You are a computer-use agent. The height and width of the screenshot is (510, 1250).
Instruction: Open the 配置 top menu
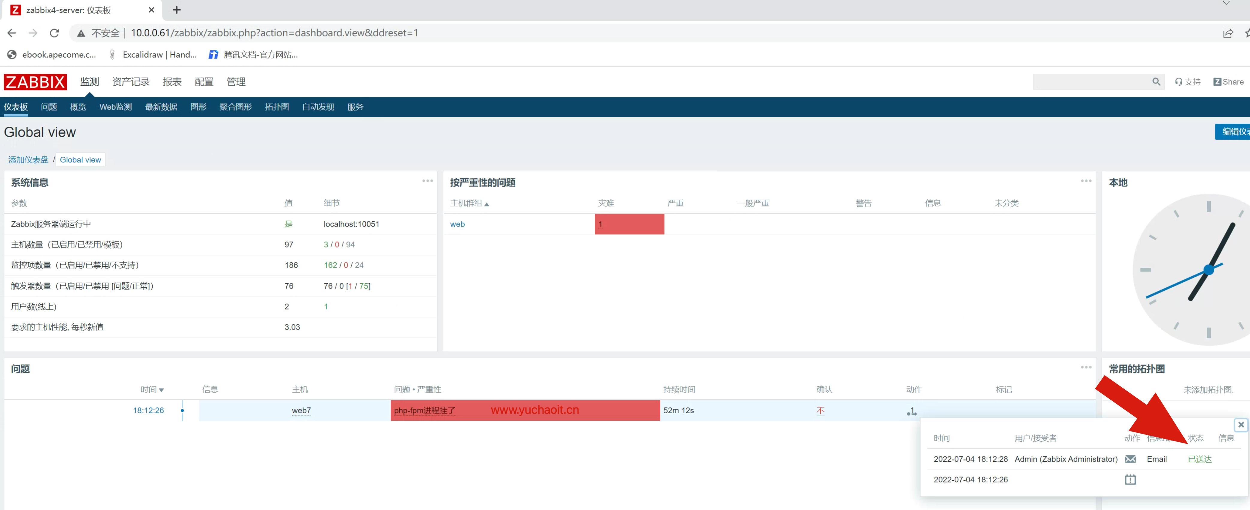[x=204, y=82]
